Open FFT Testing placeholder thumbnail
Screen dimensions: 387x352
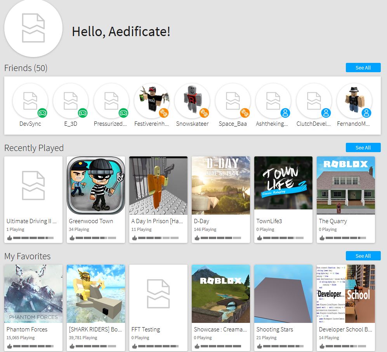(158, 294)
